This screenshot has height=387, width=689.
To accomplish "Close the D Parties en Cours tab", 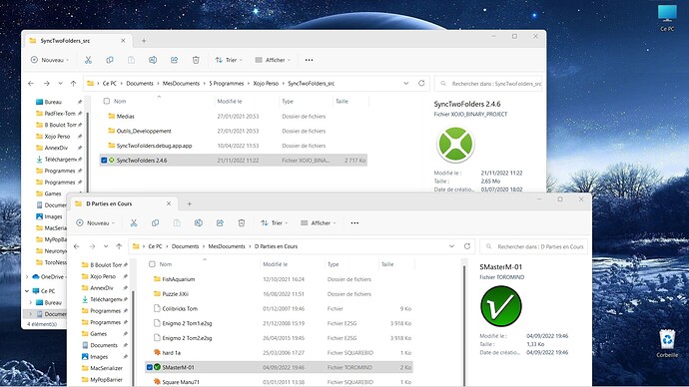I will pos(169,203).
